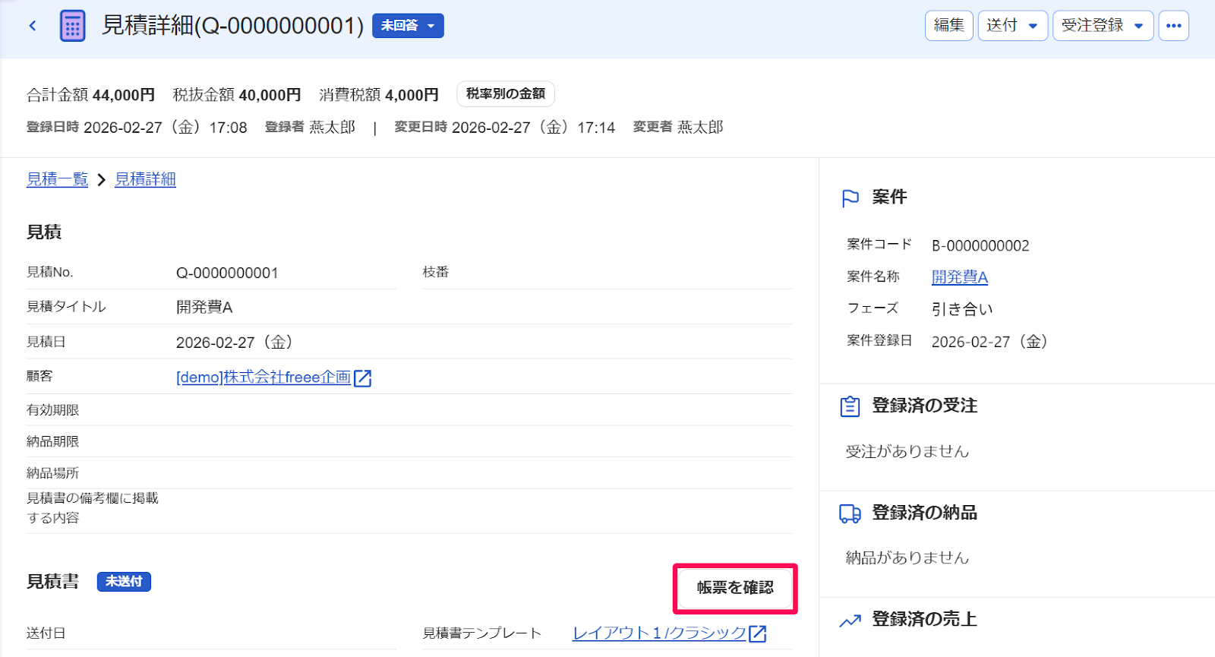
Task: Click the flag icon beside 案件
Action: (850, 198)
